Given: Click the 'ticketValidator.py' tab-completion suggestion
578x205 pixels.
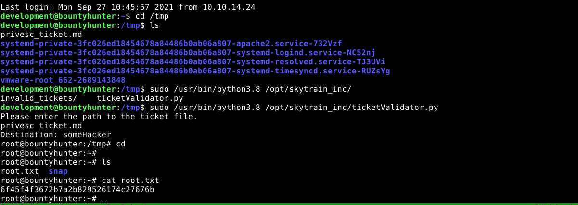Looking at the screenshot, I should (x=140, y=98).
